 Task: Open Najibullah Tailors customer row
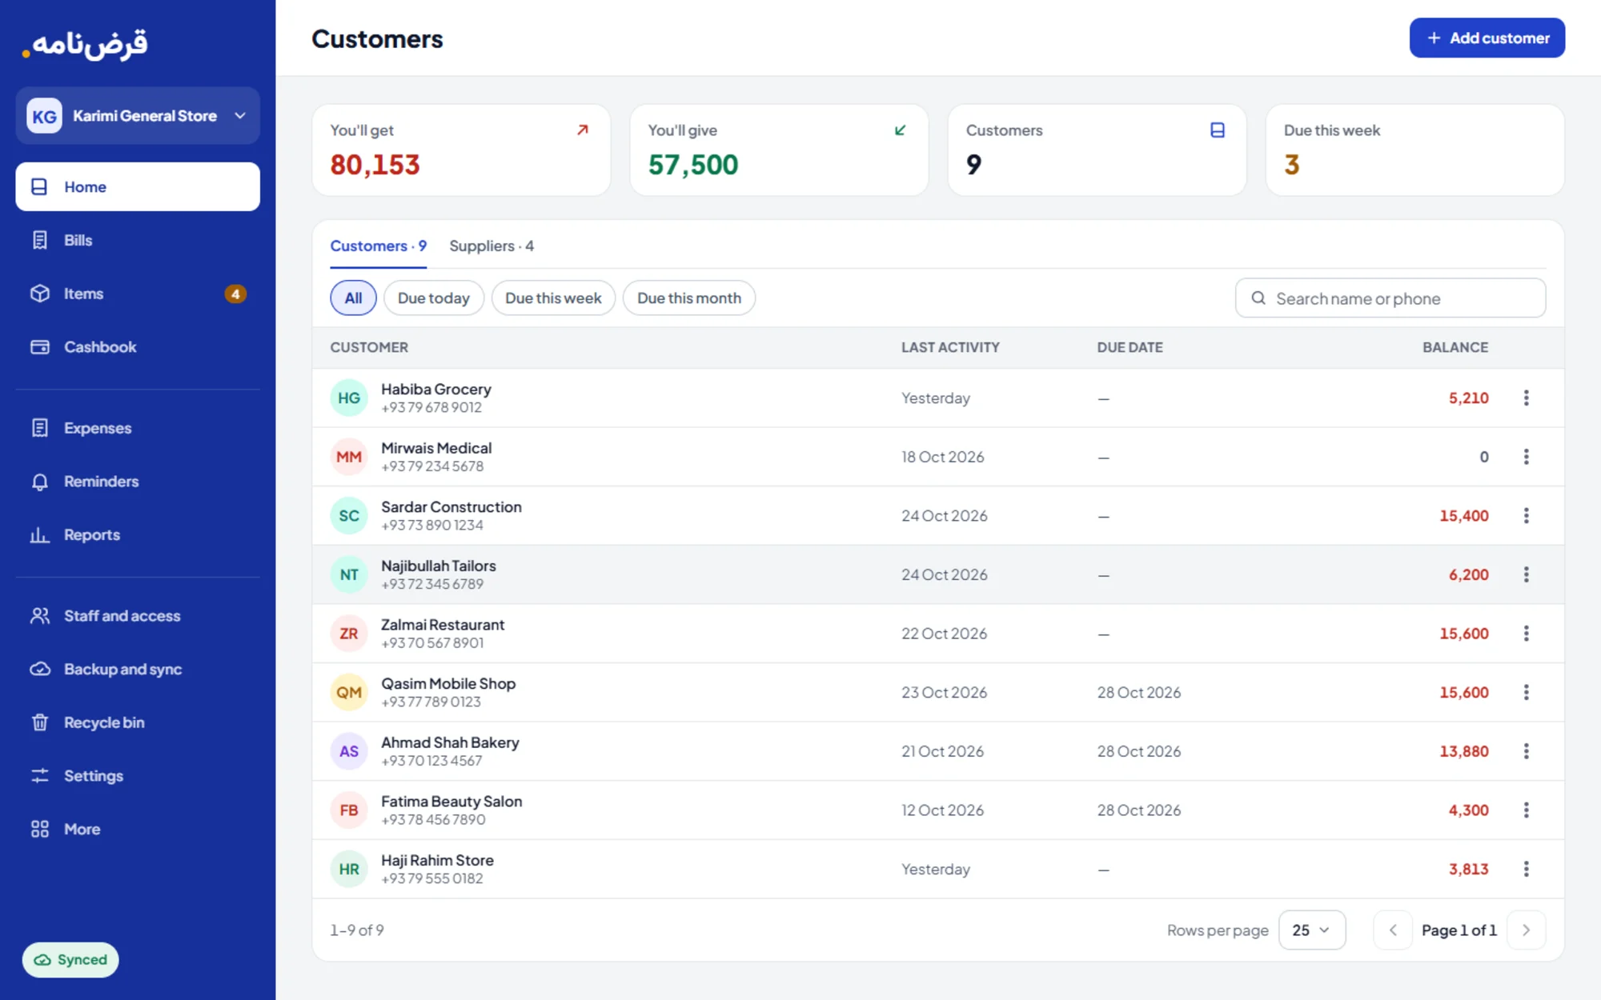[x=938, y=574]
